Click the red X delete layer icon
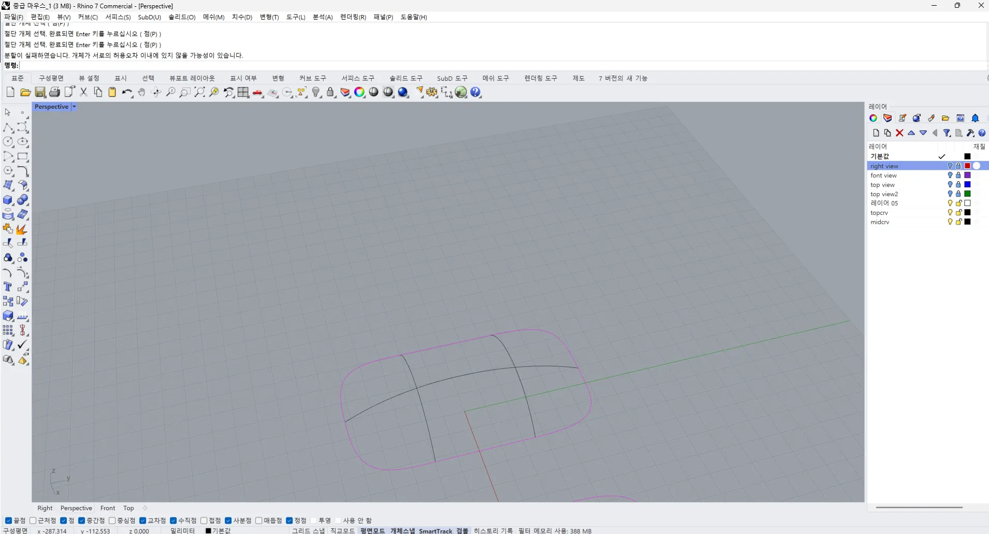 pos(899,133)
